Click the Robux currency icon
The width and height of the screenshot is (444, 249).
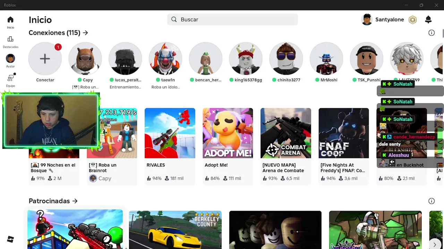[412, 20]
